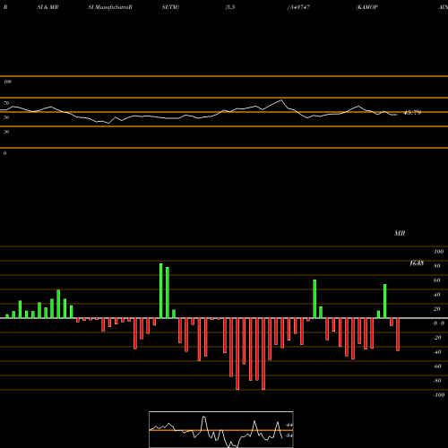Screen dimensions: 448x448
Task: Click the 'SI(TM)' header label
Action: pos(170,7)
